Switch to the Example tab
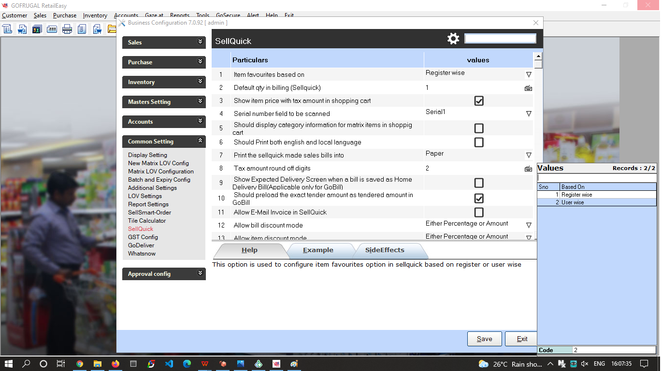Screen dimensions: 662x371 [318, 250]
